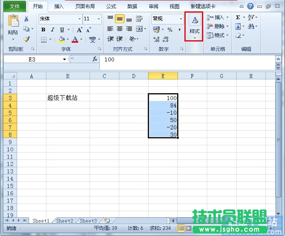Switch to 插入 Insert tab
Screen dimensions: 285x236
59,7
